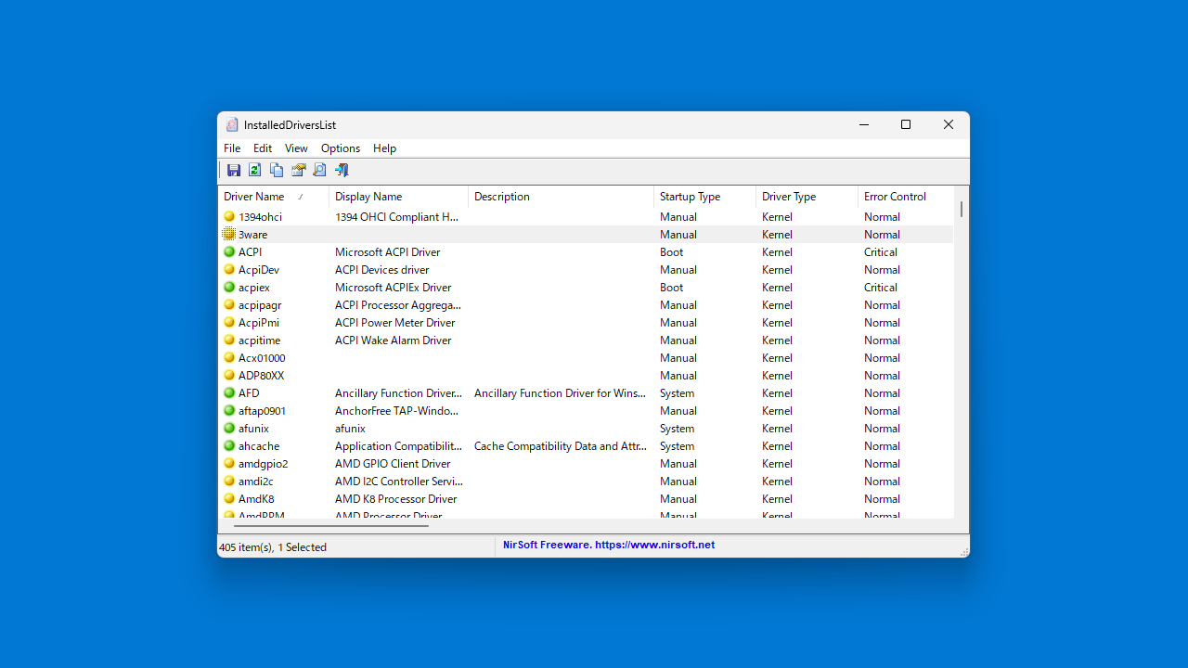Click the yellow status icon for amdgpio2
The image size is (1188, 668).
(229, 463)
